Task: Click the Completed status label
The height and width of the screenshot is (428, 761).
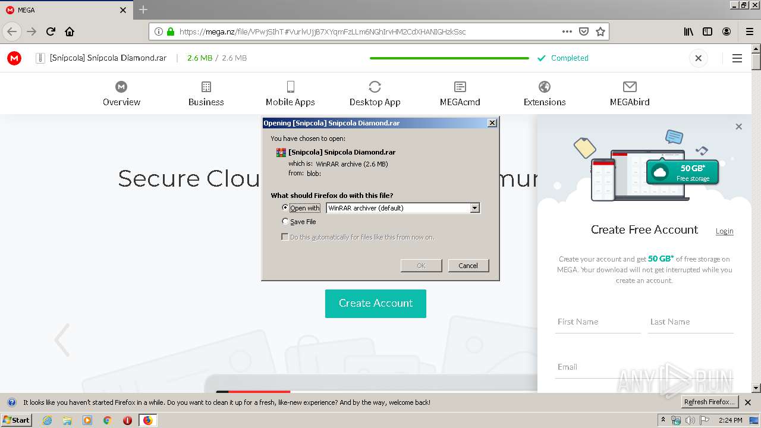Action: (x=570, y=58)
